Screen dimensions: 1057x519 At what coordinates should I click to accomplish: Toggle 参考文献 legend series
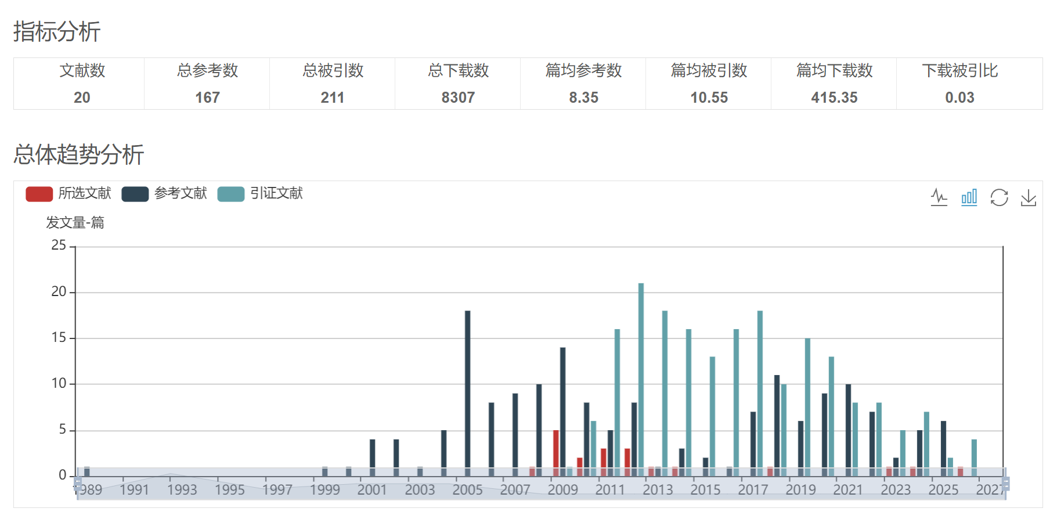point(164,193)
